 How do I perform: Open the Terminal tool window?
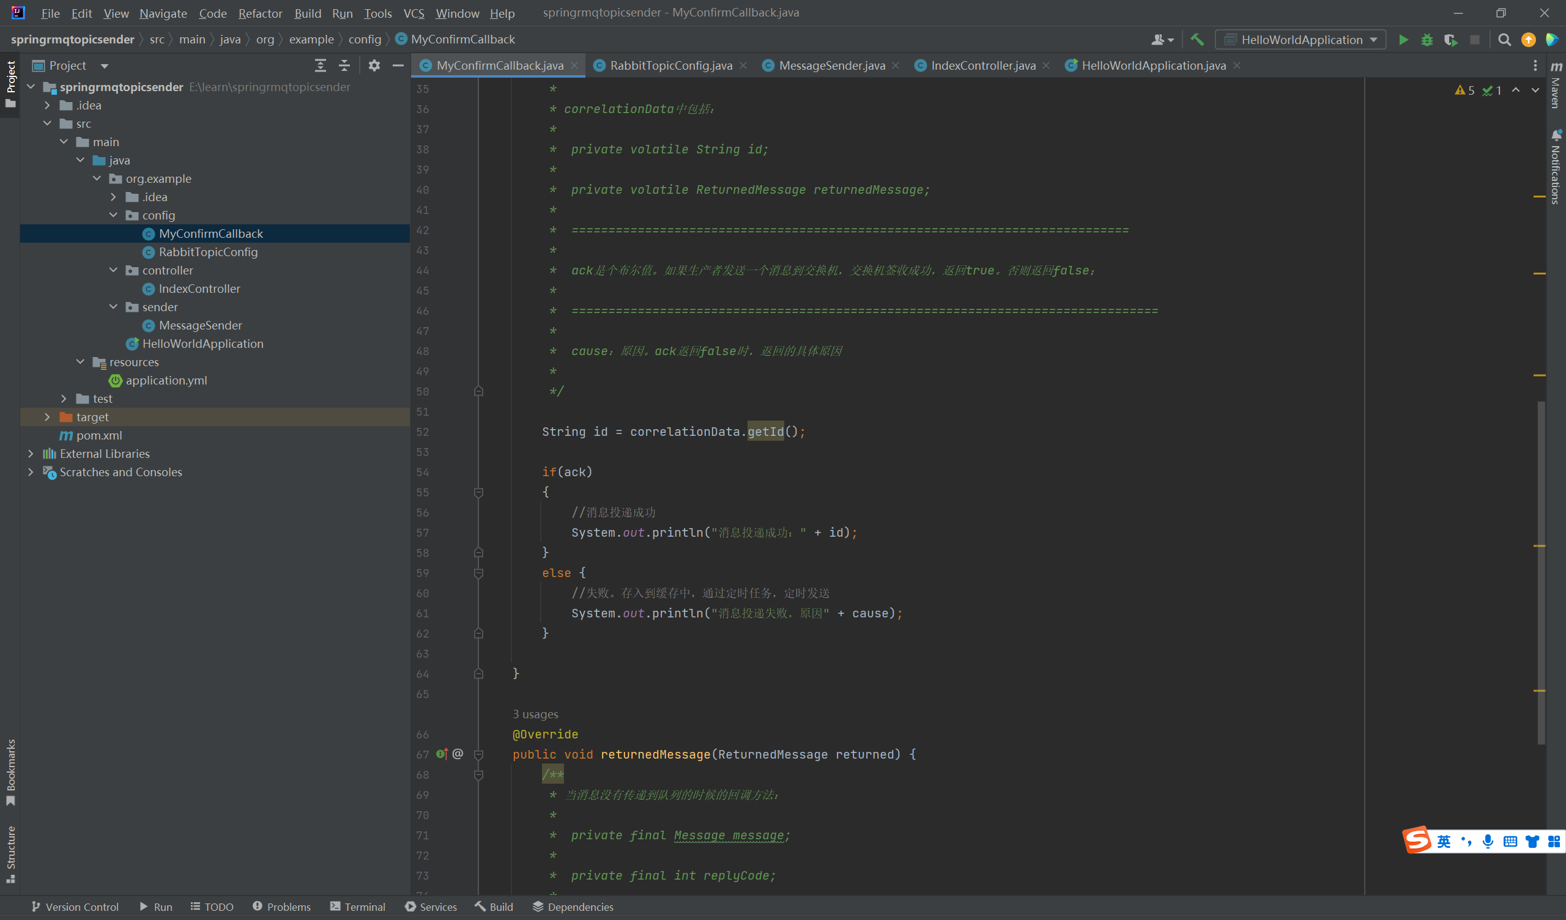point(358,907)
